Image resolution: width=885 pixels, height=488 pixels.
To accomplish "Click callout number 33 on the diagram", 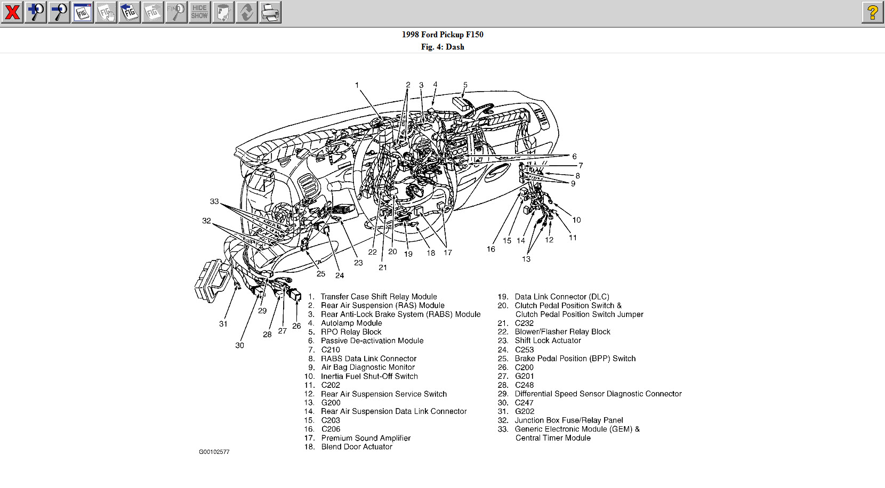I will click(x=214, y=201).
